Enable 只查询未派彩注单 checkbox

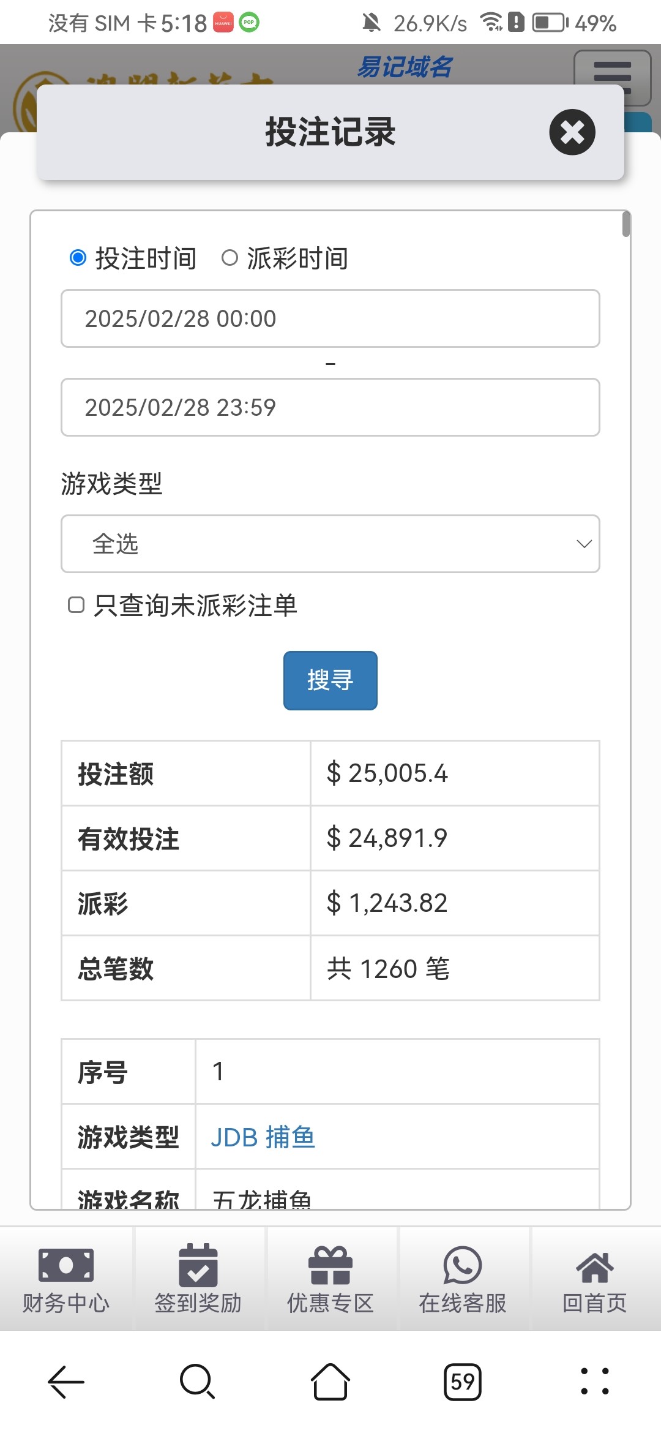(76, 605)
